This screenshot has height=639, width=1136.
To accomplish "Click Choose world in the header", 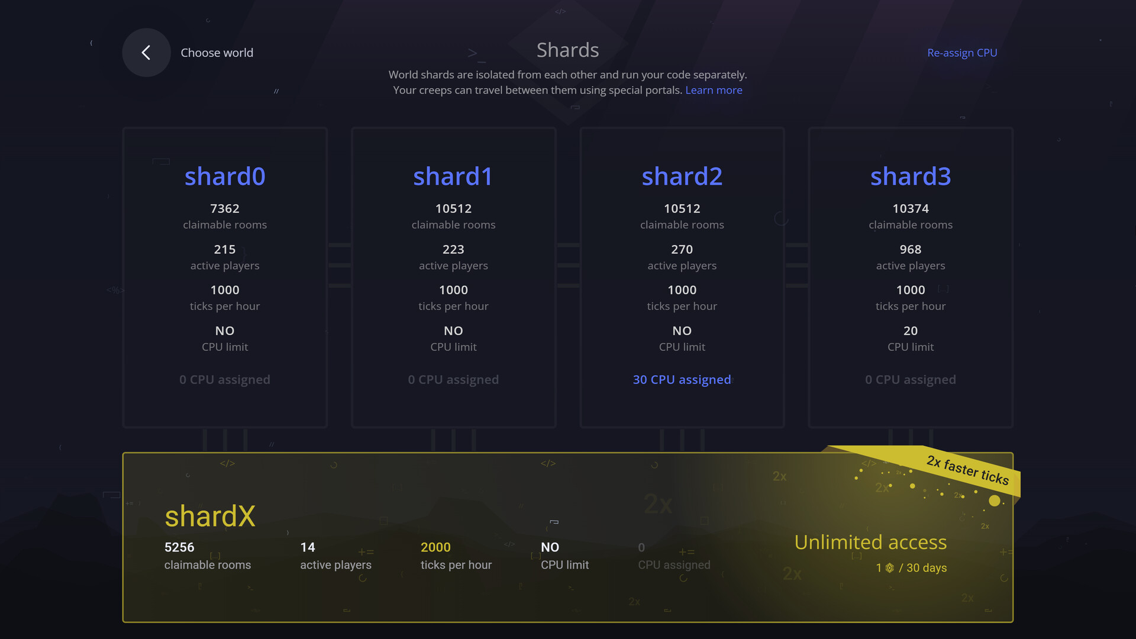I will pos(217,53).
